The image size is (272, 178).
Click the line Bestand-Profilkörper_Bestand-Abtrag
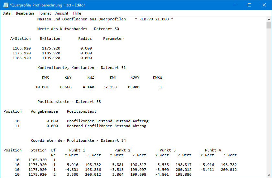(x=106, y=126)
